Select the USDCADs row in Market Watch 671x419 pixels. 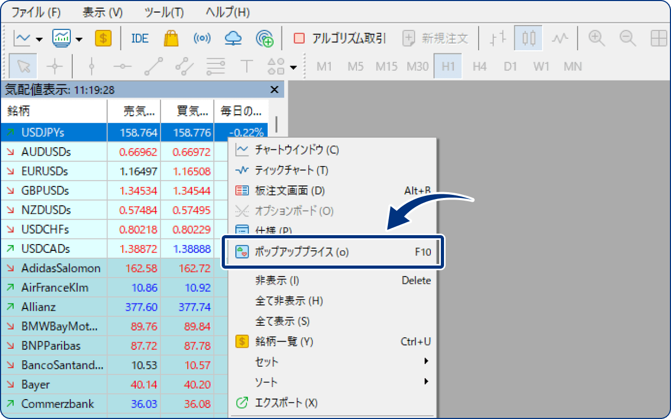click(52, 248)
